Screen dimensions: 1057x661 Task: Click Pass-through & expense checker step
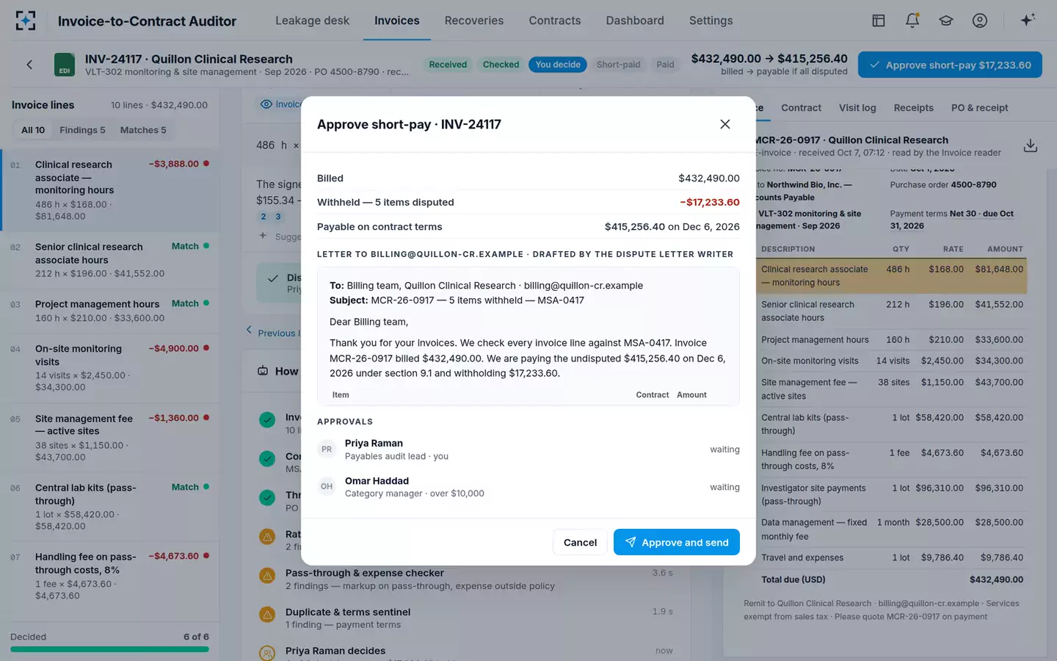click(467, 579)
